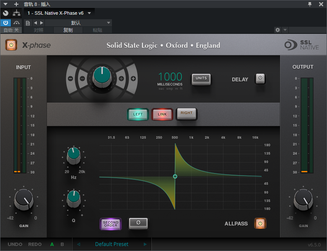
Task: Expand the arrow next to the gear icon
Action: (x=285, y=30)
